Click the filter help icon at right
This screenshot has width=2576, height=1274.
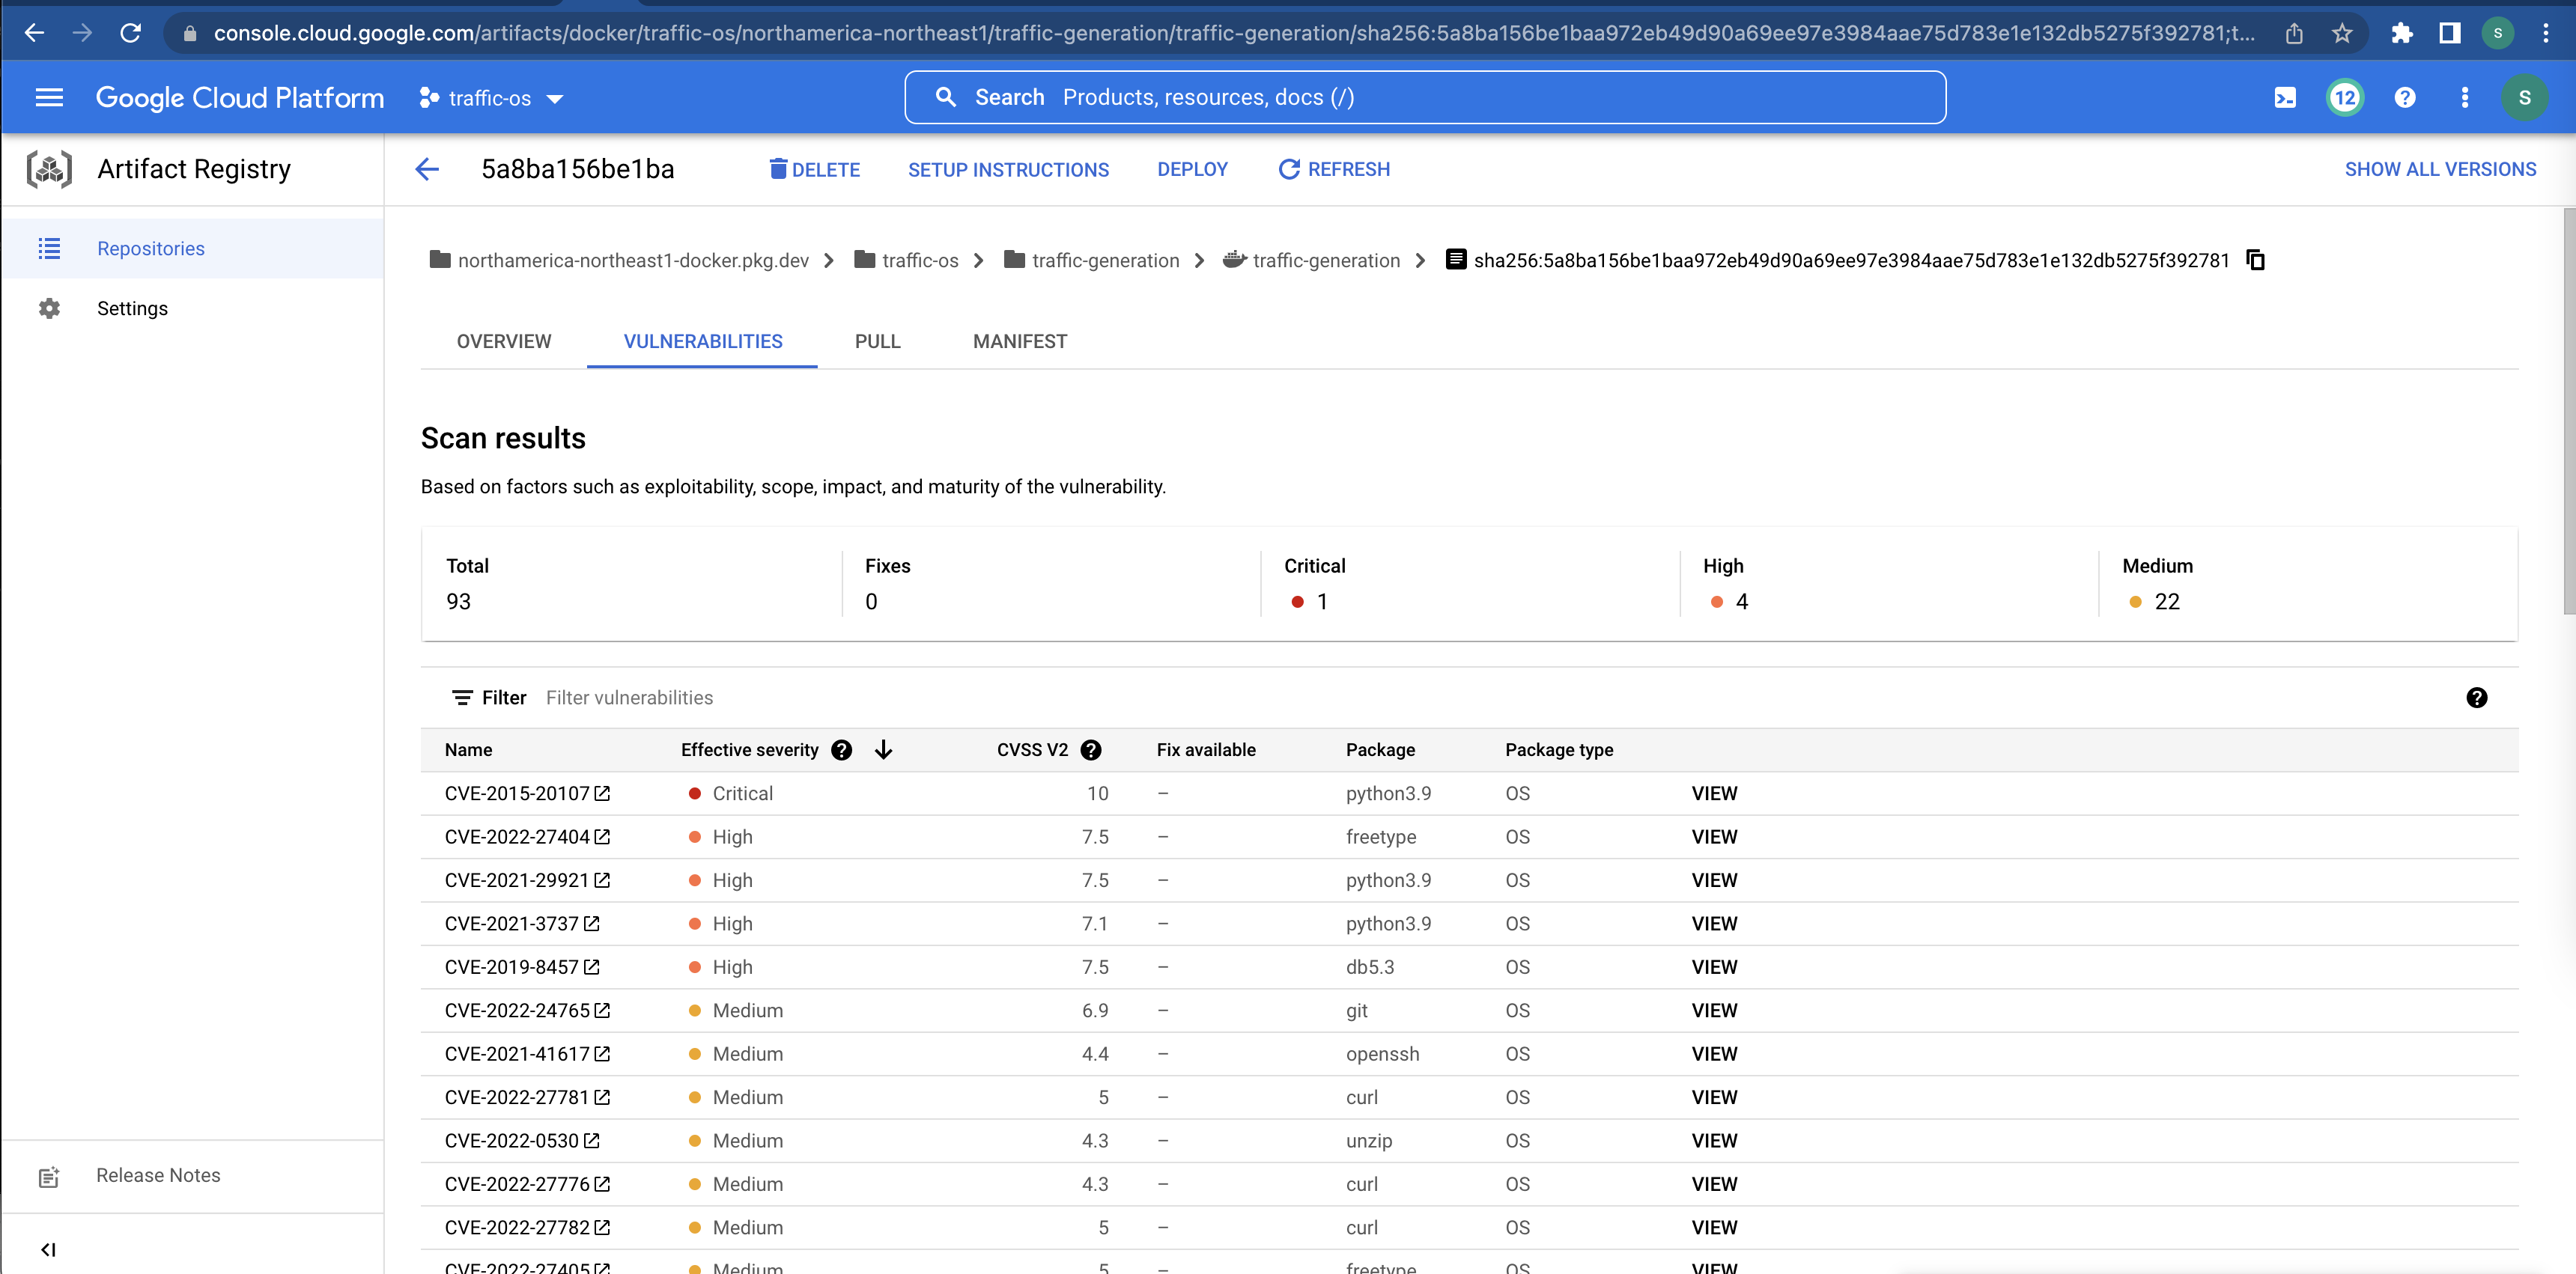click(2476, 698)
